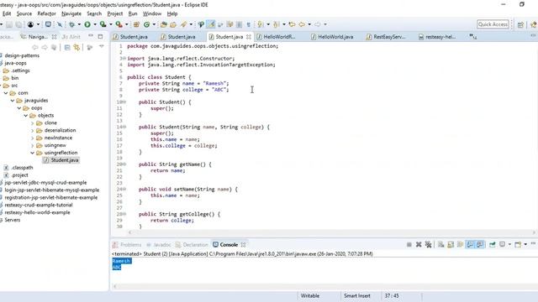
Task: Switch to the Javadoc tab
Action: 159,244
